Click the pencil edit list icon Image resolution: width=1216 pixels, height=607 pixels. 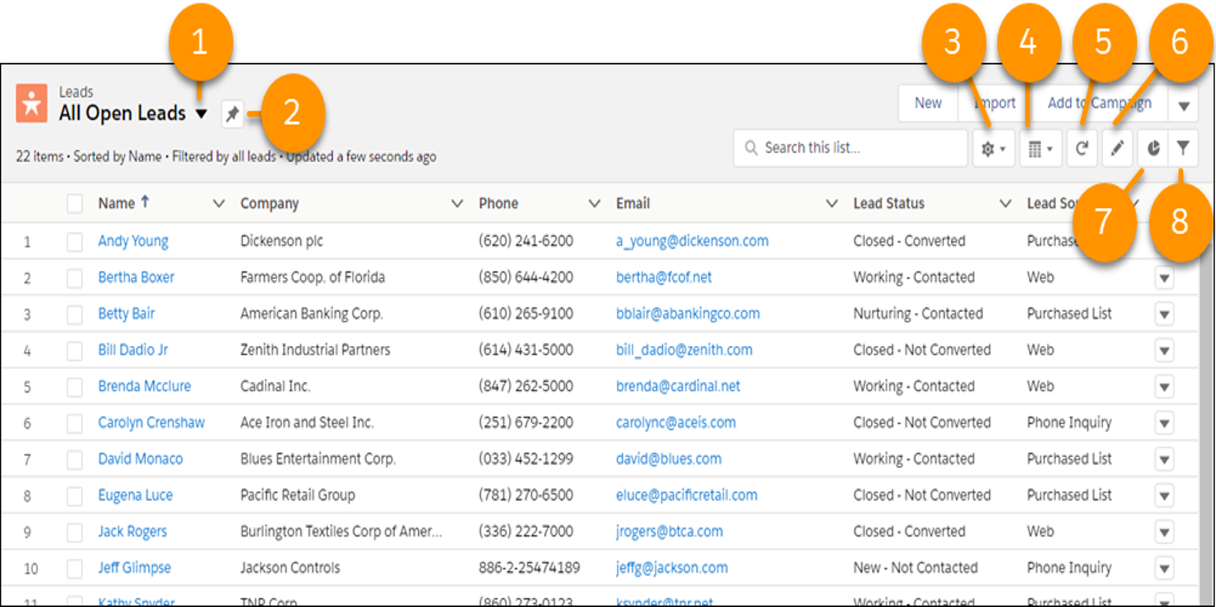[1117, 148]
